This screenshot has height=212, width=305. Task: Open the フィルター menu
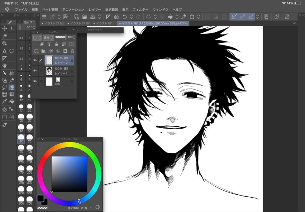click(x=140, y=9)
